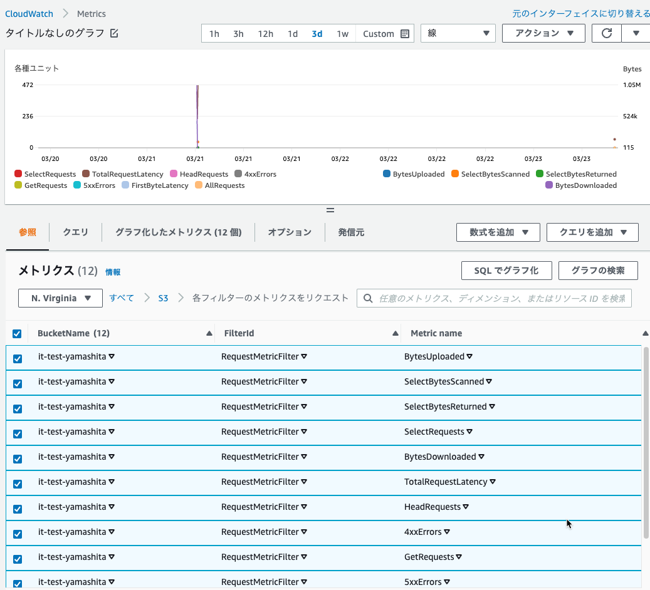
Task: Select 1w time range
Action: pyautogui.click(x=342, y=34)
